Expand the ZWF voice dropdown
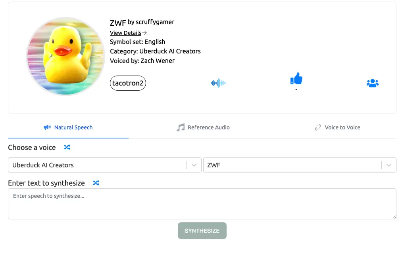The width and height of the screenshot is (402, 273). click(300, 165)
